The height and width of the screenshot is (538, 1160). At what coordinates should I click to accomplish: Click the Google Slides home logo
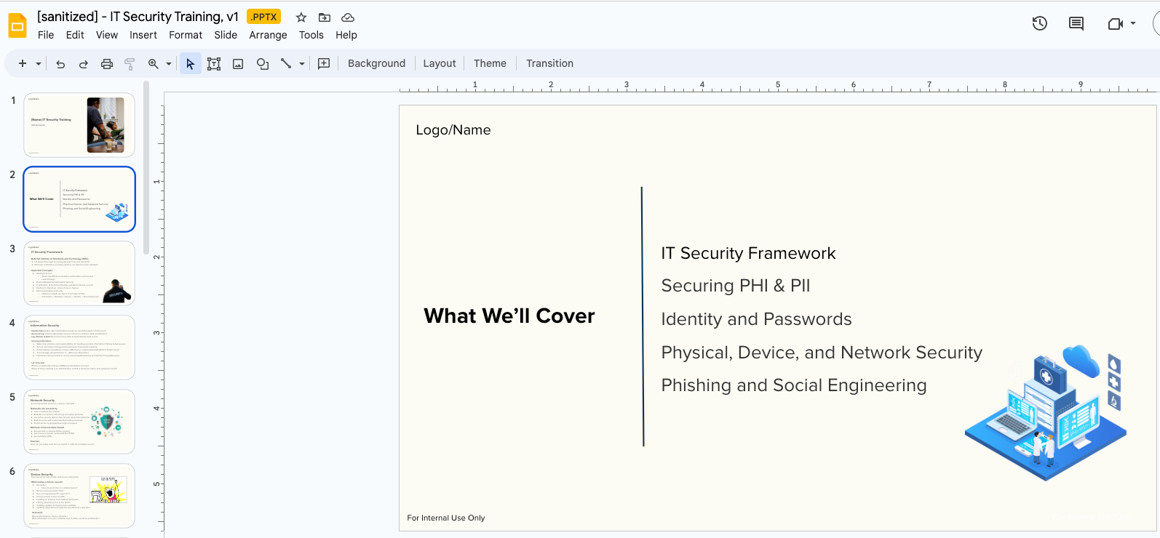(x=17, y=25)
